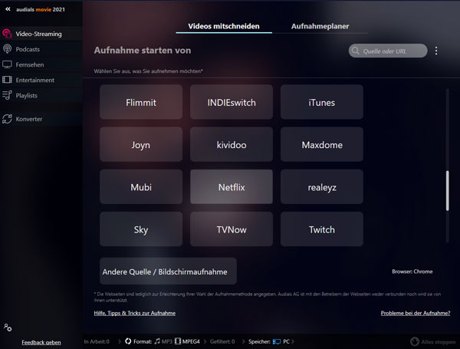The height and width of the screenshot is (349, 460).
Task: Choose the TVNow source tile
Action: click(232, 229)
